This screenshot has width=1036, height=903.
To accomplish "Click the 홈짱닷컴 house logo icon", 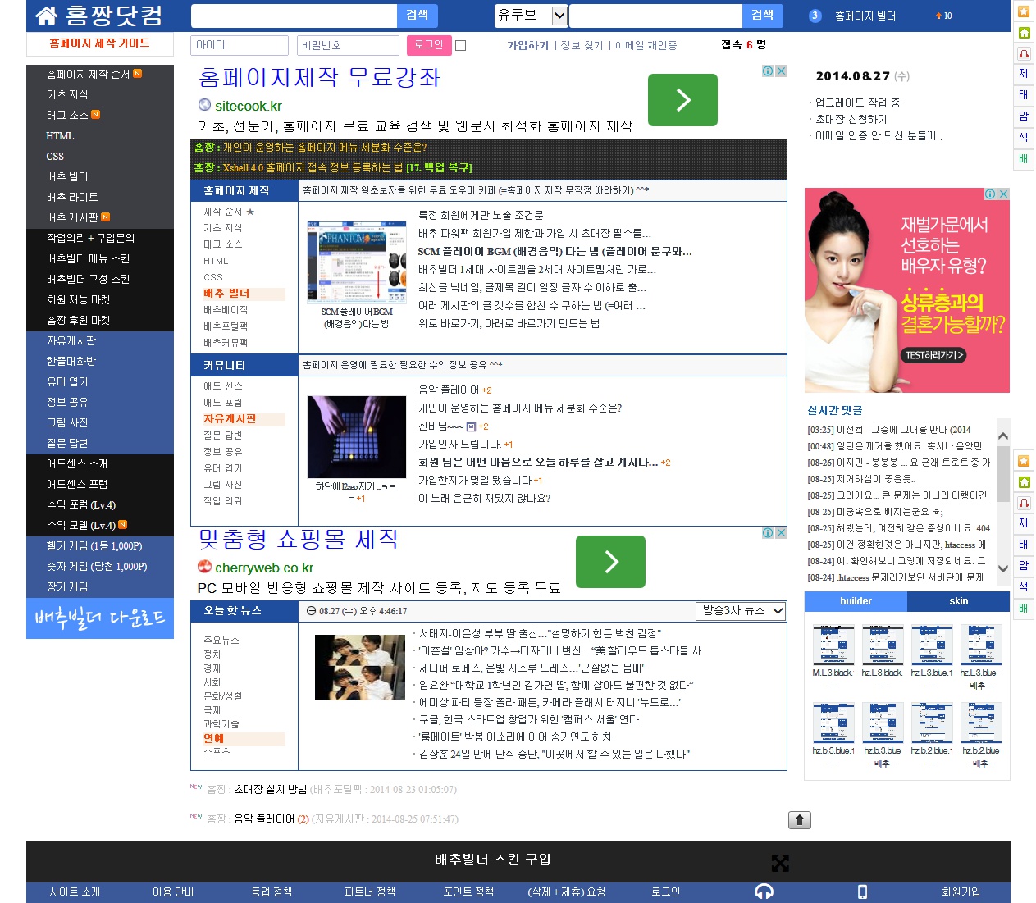I will tap(47, 16).
